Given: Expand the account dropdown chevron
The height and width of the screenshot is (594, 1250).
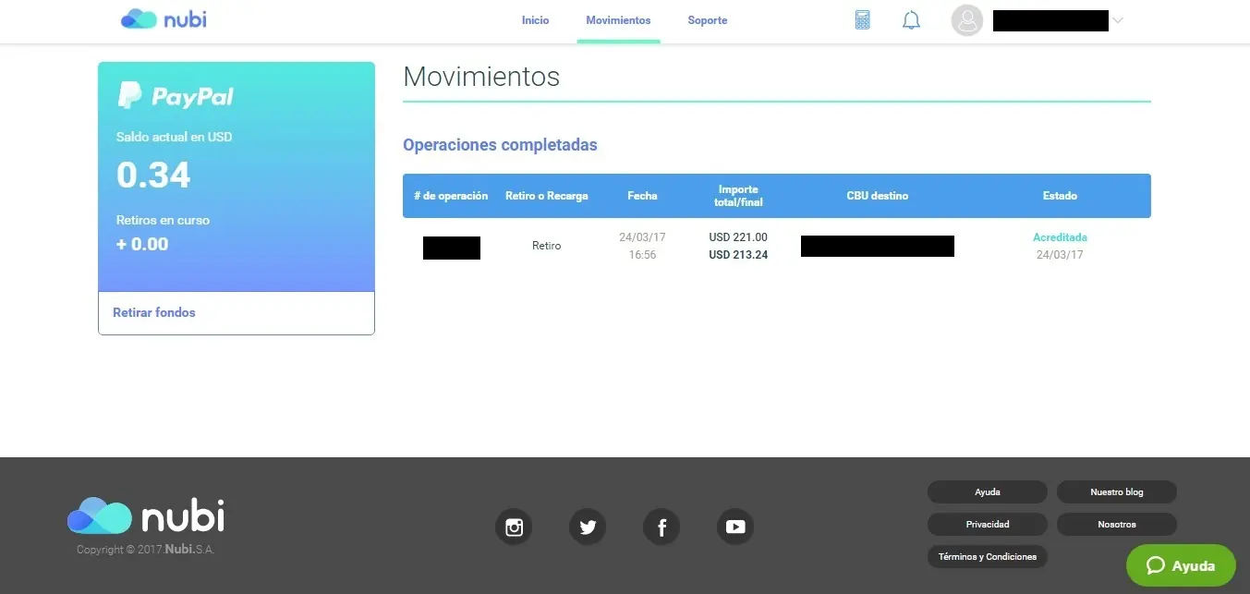Looking at the screenshot, I should (x=1117, y=20).
